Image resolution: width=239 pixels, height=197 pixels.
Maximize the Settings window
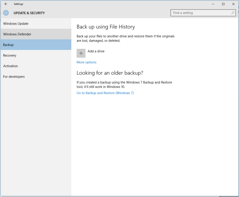click(223, 4)
